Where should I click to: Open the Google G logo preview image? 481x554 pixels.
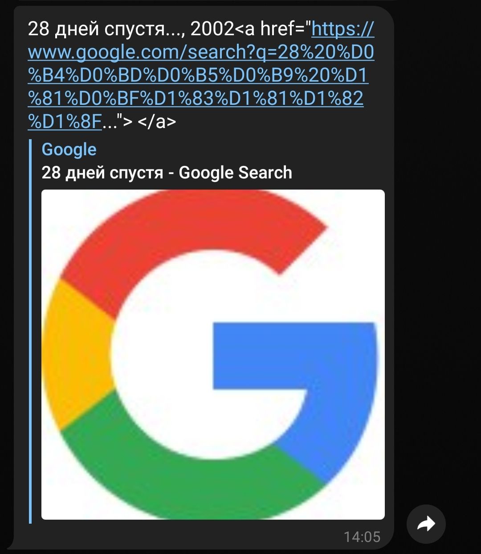213,355
